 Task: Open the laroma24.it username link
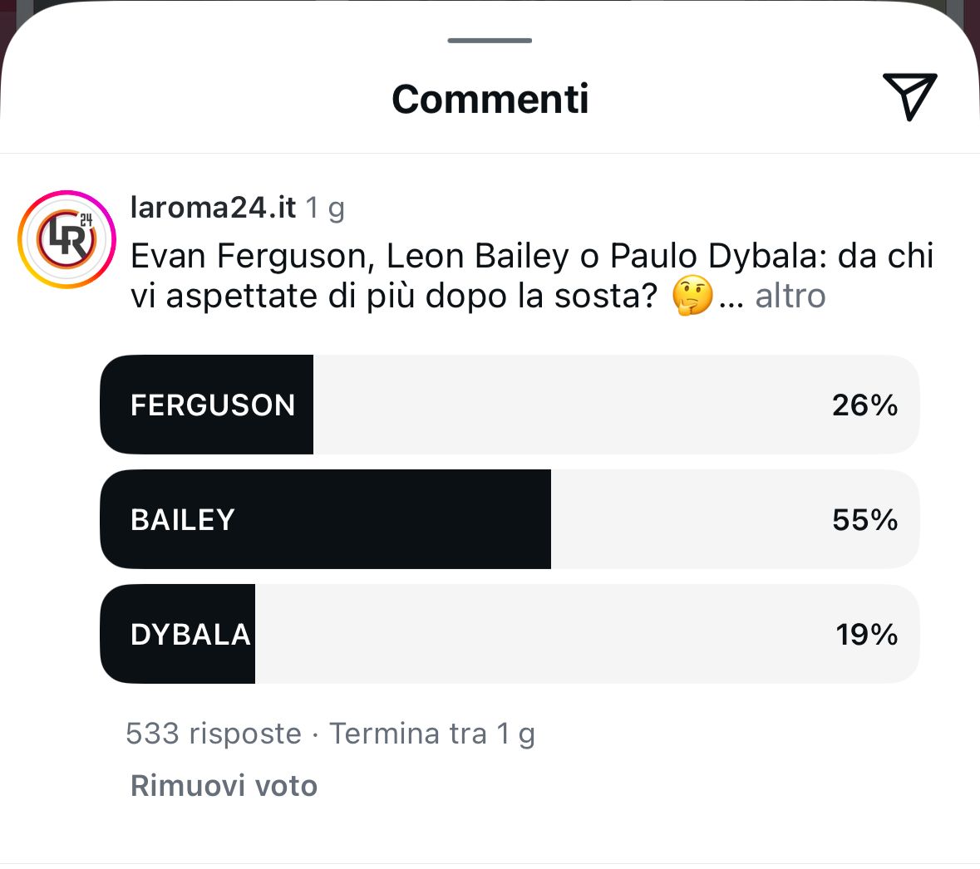[213, 207]
